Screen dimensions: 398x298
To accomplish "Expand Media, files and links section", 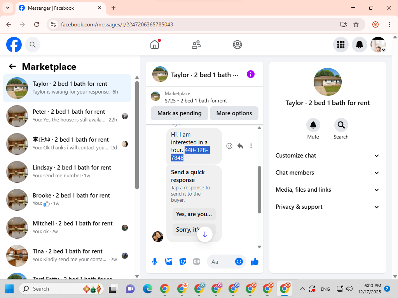I will point(327,190).
